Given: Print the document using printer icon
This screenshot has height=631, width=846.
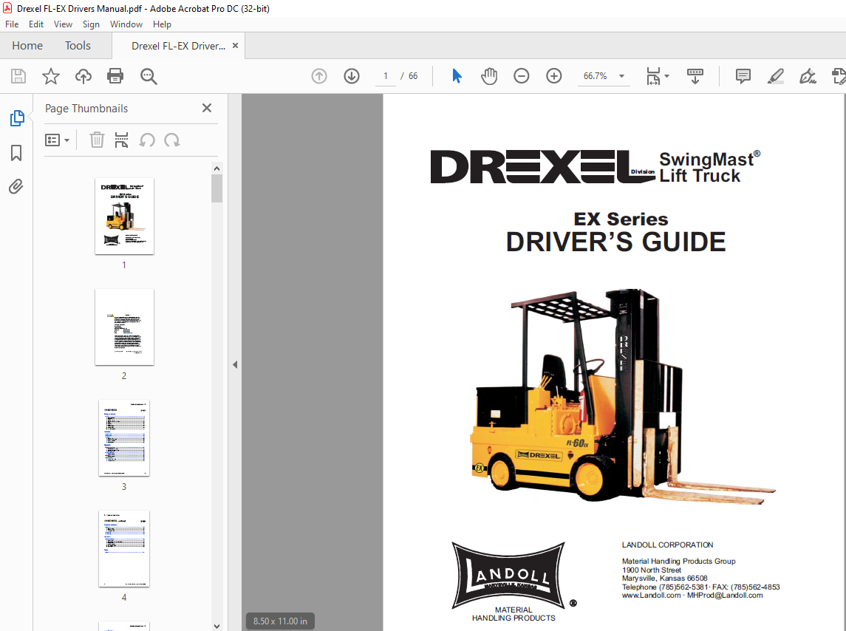Looking at the screenshot, I should pyautogui.click(x=115, y=76).
